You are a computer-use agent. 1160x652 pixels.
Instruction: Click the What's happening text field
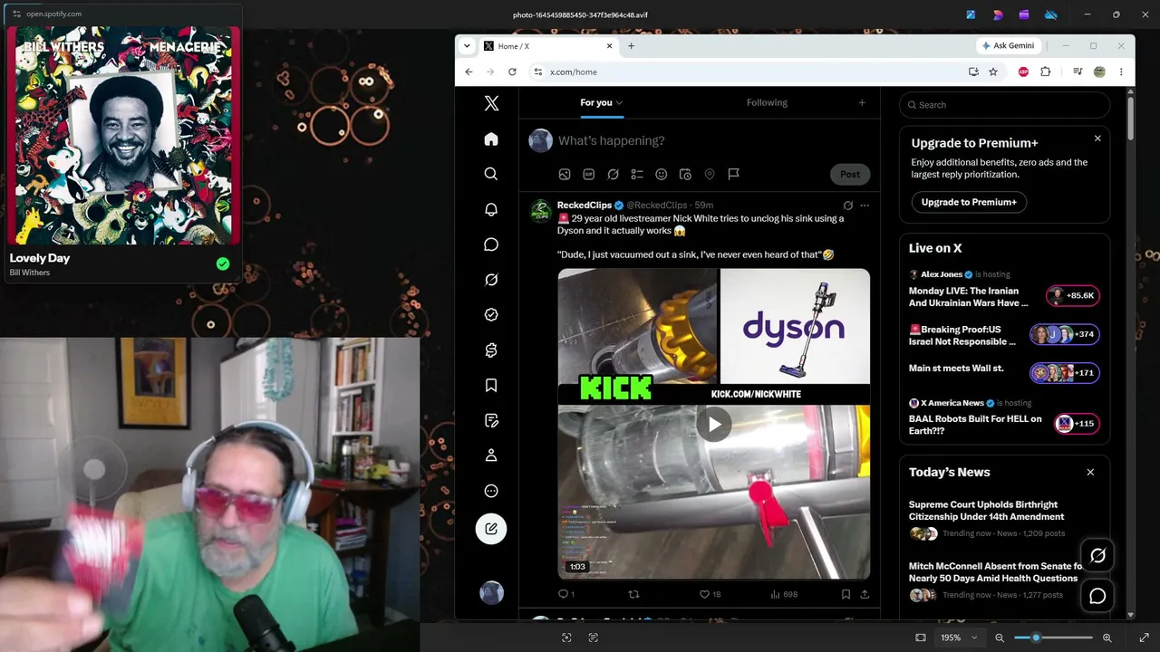click(611, 140)
